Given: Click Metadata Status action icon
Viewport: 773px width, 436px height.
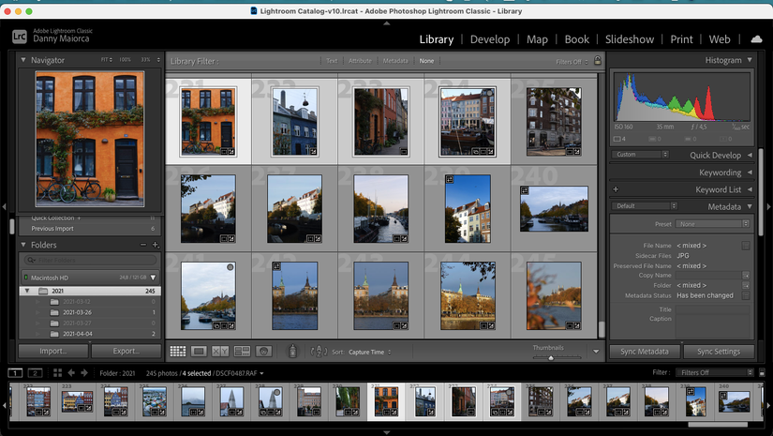Looking at the screenshot, I should tap(746, 295).
